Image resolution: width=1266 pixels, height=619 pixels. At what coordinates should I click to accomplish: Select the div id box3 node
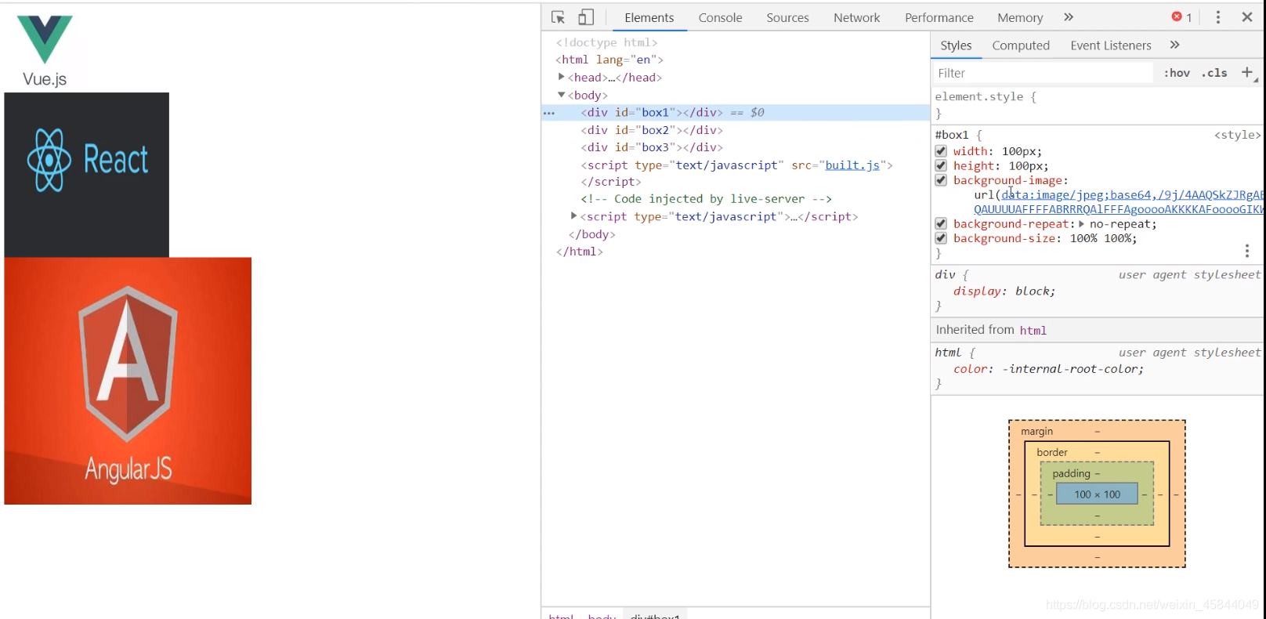652,147
